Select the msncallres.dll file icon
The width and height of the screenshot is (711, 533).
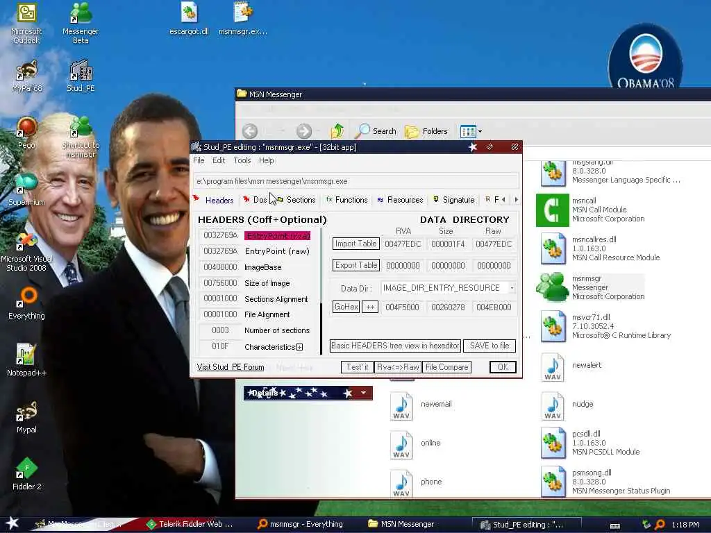click(x=553, y=248)
